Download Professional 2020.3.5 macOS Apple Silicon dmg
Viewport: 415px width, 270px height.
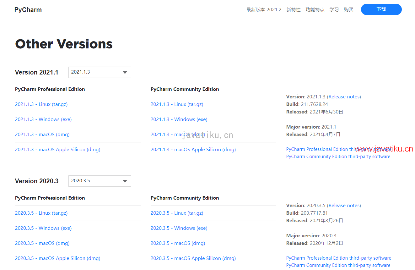coord(57,258)
